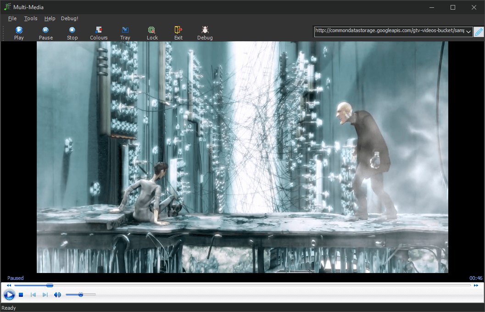The width and height of the screenshot is (485, 312).
Task: Click the Lock toolbar icon
Action: pyautogui.click(x=151, y=30)
